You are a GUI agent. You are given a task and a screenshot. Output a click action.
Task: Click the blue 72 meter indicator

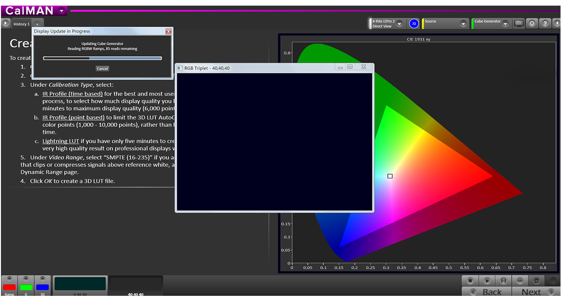(x=413, y=23)
